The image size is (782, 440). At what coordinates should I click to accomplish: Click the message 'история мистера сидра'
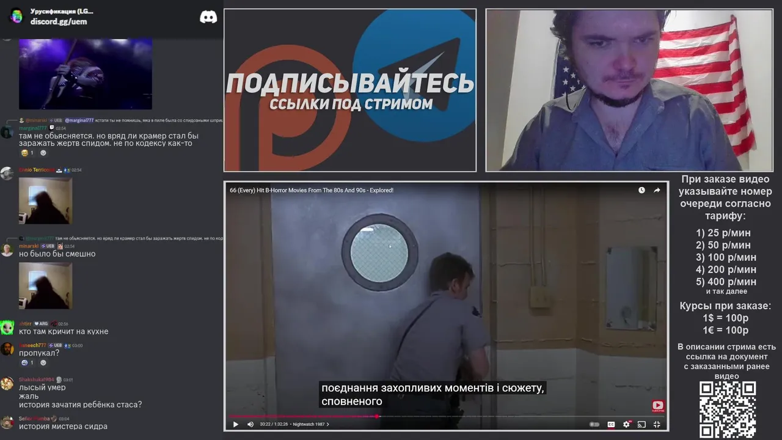pyautogui.click(x=63, y=426)
